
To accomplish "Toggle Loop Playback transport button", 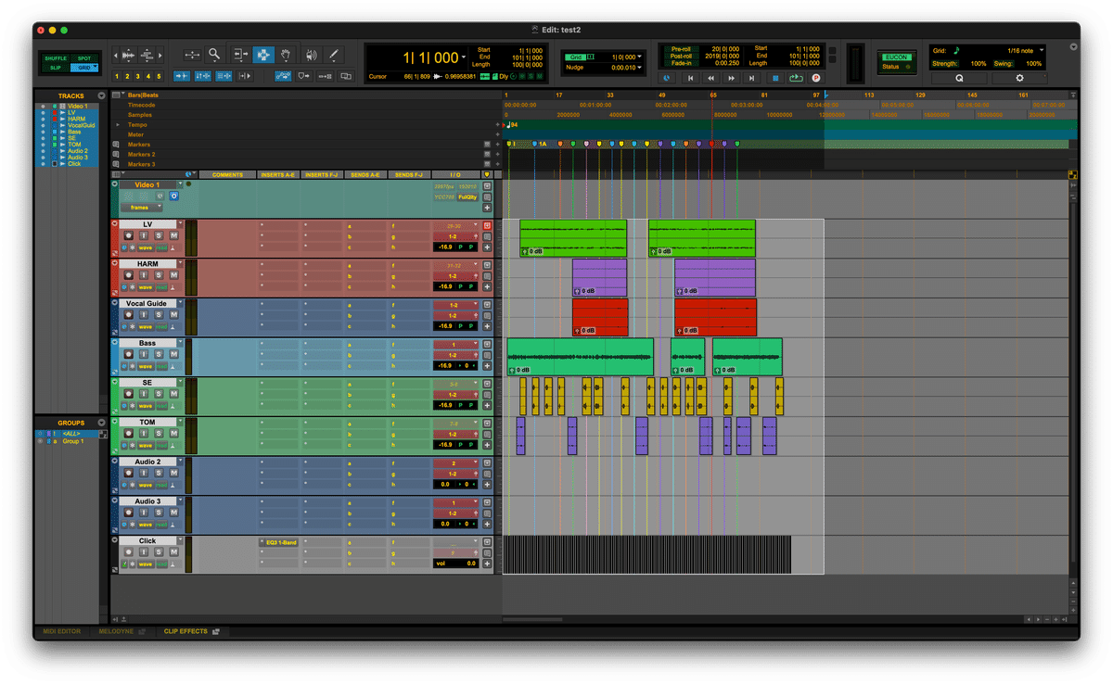I will (796, 79).
